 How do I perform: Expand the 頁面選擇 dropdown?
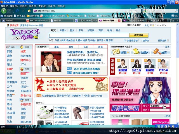click(x=168, y=40)
